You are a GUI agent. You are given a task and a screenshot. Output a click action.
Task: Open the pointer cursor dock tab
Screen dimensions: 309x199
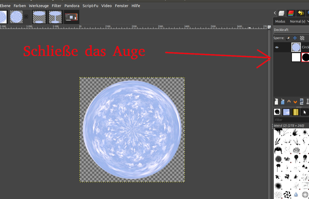point(305,112)
